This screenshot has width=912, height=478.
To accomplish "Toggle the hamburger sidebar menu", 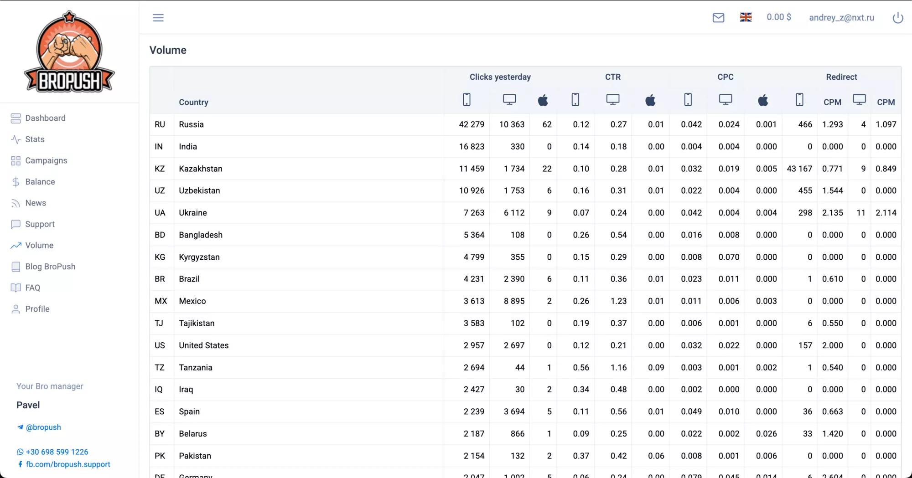I will (x=158, y=18).
